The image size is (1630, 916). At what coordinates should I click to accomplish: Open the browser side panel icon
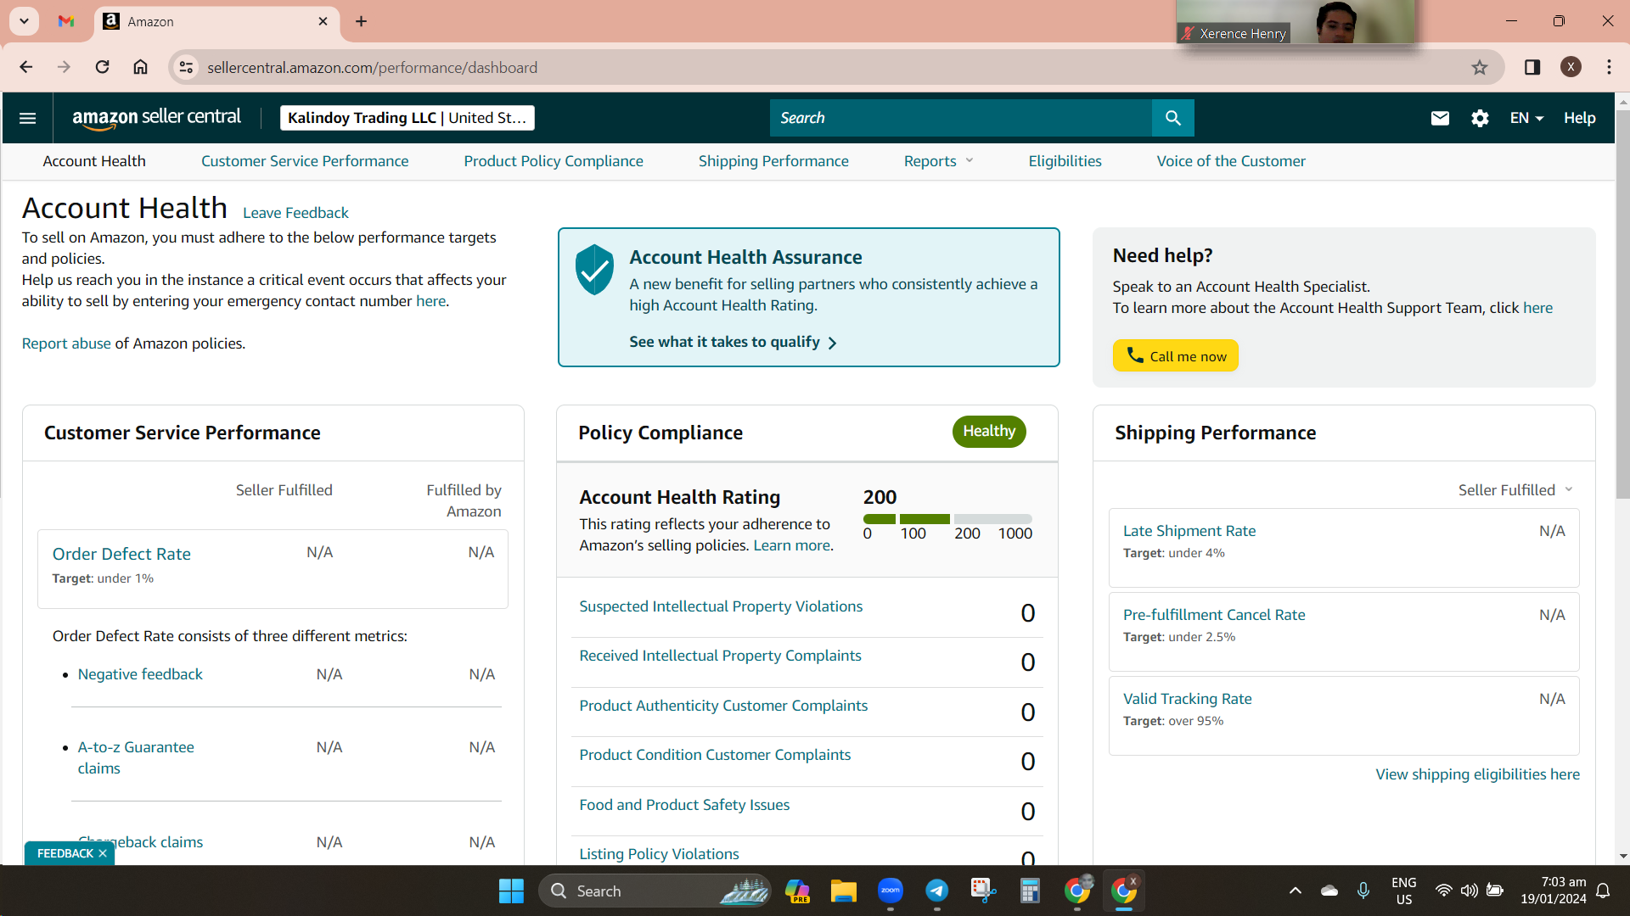point(1532,68)
